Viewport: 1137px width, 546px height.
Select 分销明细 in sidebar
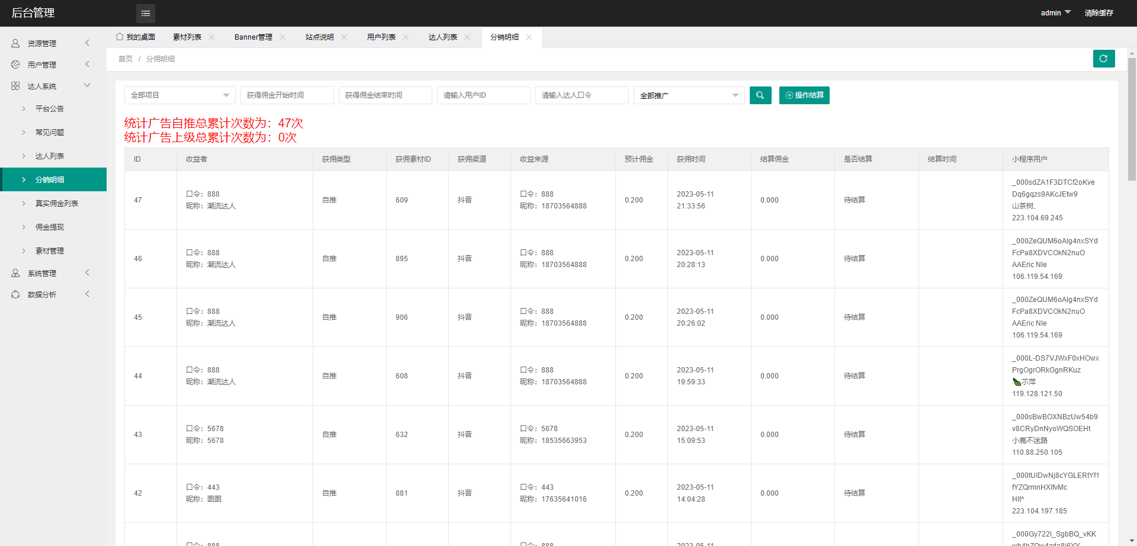(x=53, y=179)
